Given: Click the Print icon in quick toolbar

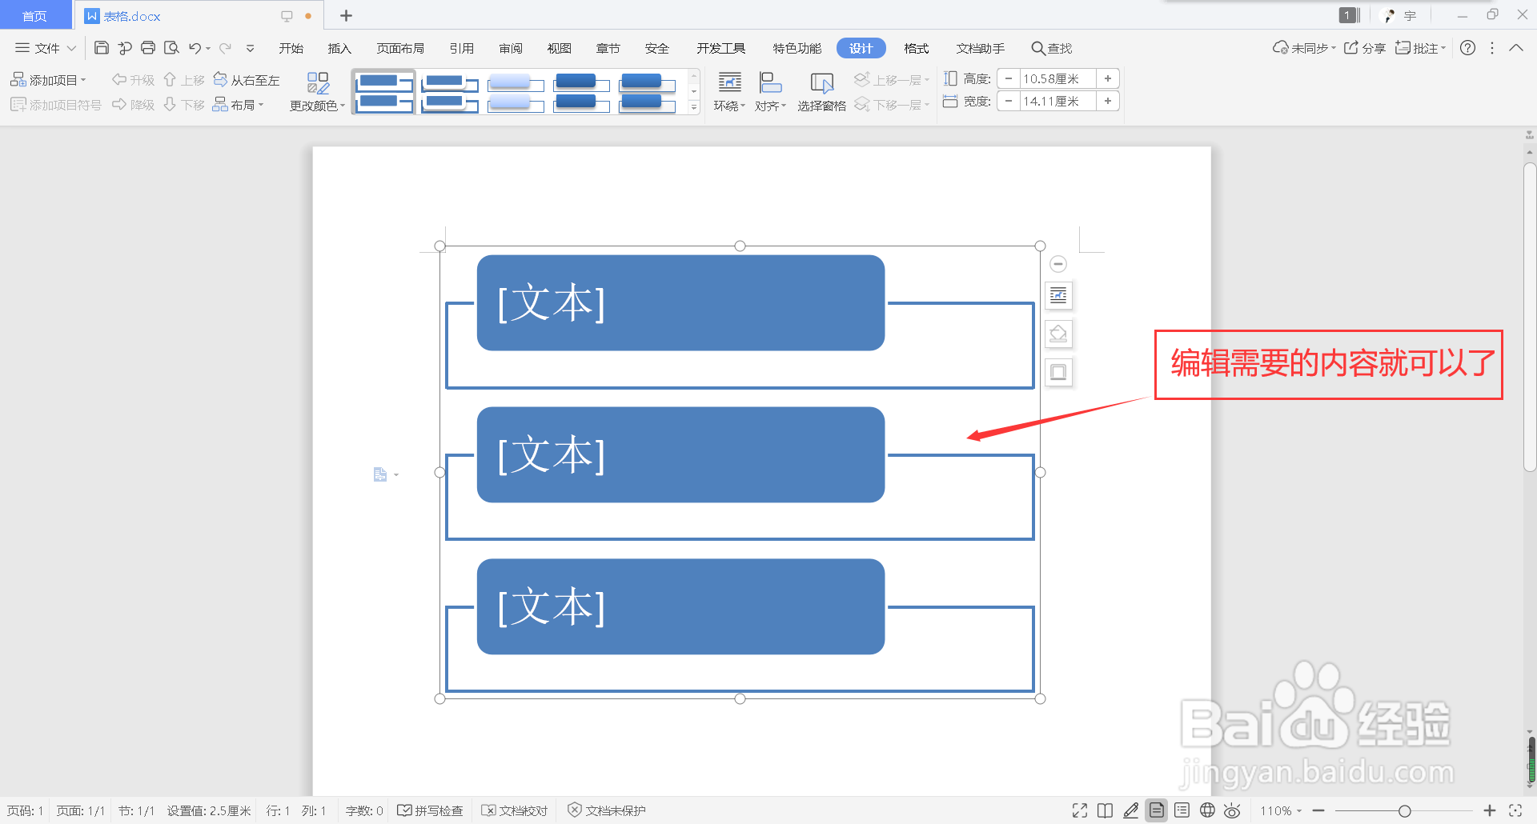Looking at the screenshot, I should 148,48.
